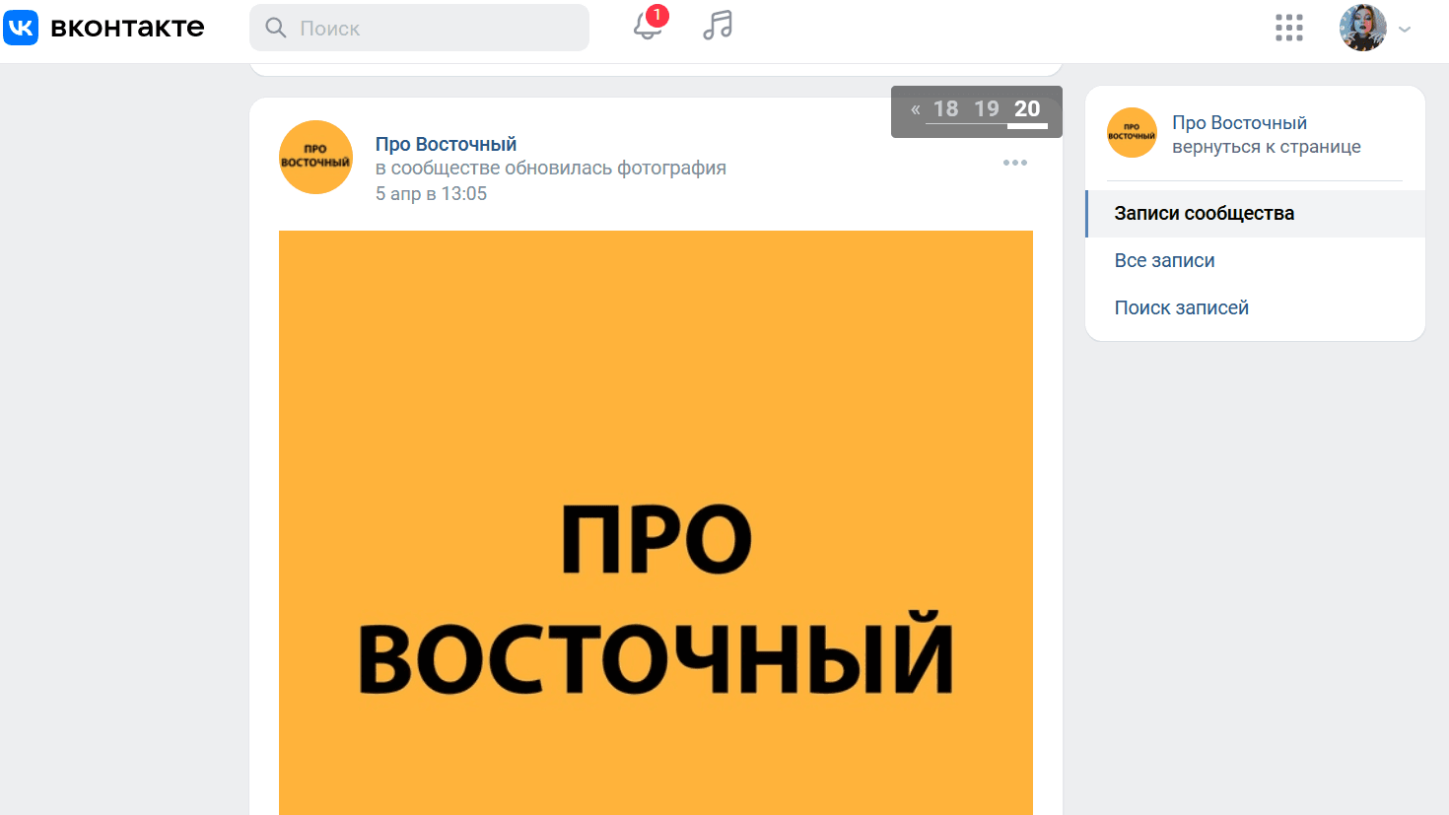Switch to Все записи tab
This screenshot has width=1449, height=815.
click(1255, 261)
